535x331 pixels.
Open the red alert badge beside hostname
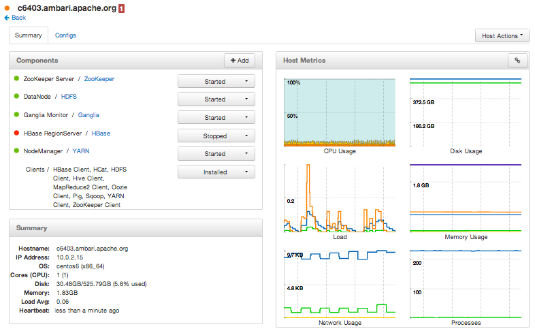click(121, 9)
